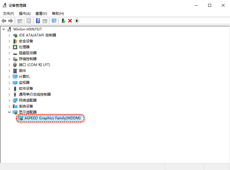This screenshot has height=170, width=230.
Task: Select the 监视器 label
Action: click(24, 82)
